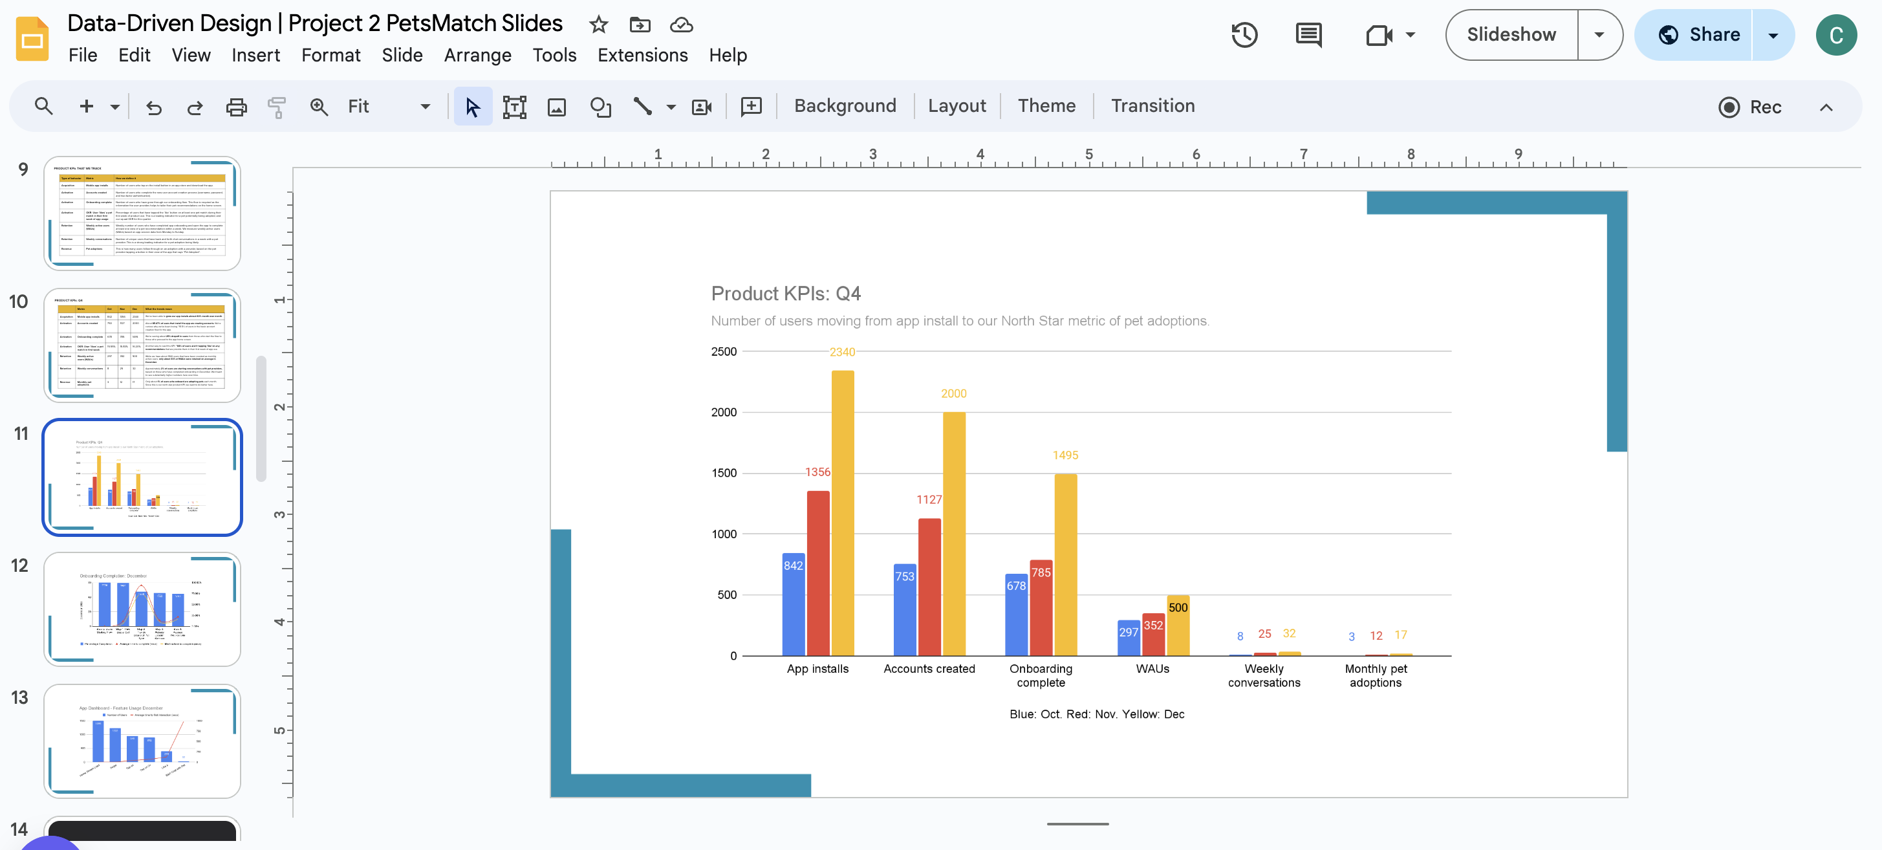Open the Format menu
Image resolution: width=1882 pixels, height=850 pixels.
(x=330, y=54)
